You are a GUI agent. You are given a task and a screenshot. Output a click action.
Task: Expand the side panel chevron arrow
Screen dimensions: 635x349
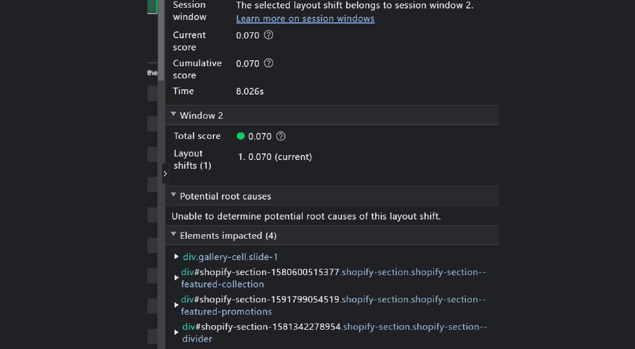tap(165, 174)
